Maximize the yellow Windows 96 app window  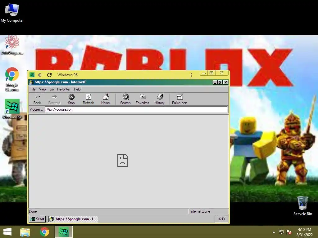tap(211, 73)
